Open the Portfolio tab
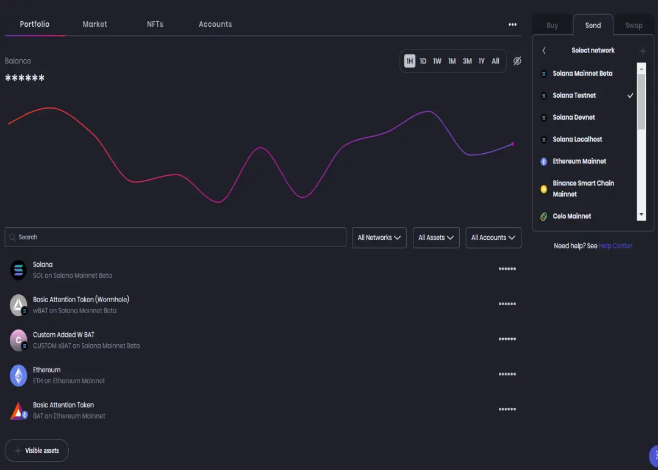This screenshot has width=658, height=470. coord(34,24)
